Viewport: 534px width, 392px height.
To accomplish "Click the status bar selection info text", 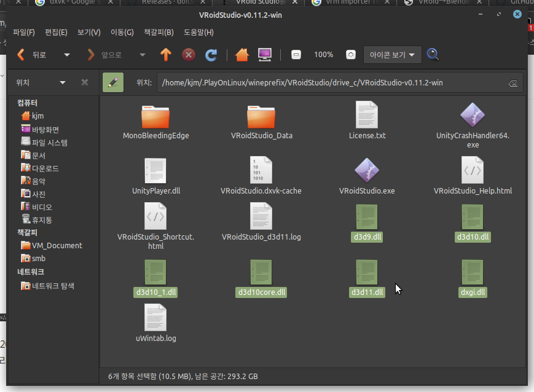I will tap(183, 377).
